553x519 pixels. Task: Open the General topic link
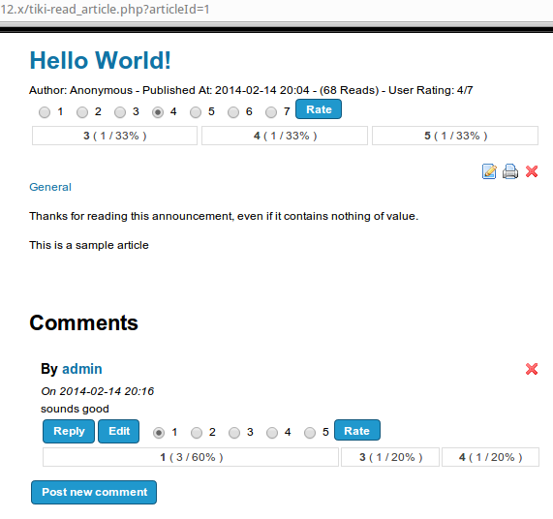click(50, 187)
